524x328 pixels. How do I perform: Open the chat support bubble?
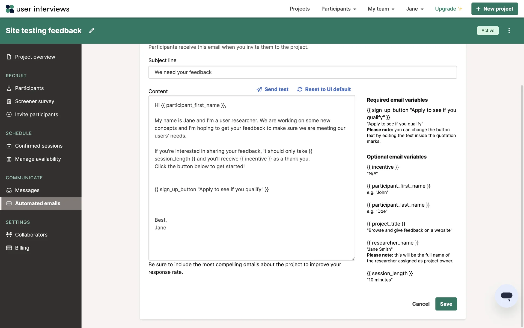tap(506, 296)
